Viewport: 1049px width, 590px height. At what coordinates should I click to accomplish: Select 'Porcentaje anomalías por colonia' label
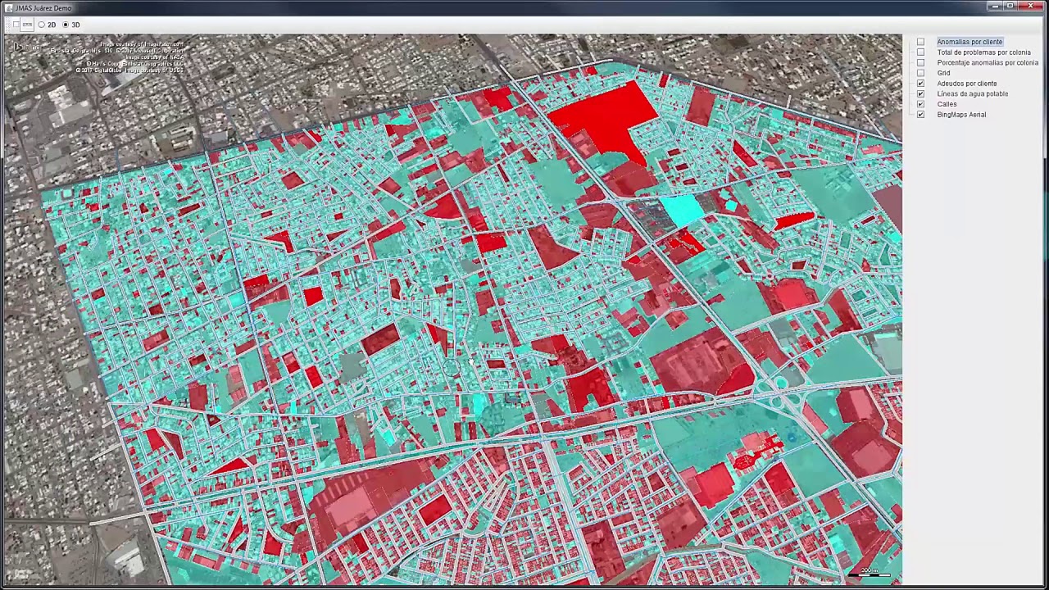coord(988,62)
